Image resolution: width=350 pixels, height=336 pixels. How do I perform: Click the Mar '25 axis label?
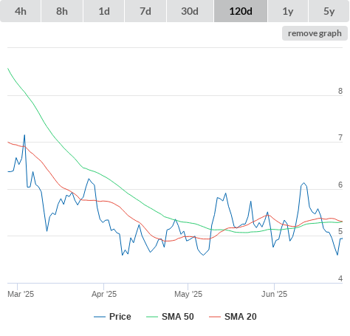(21, 294)
